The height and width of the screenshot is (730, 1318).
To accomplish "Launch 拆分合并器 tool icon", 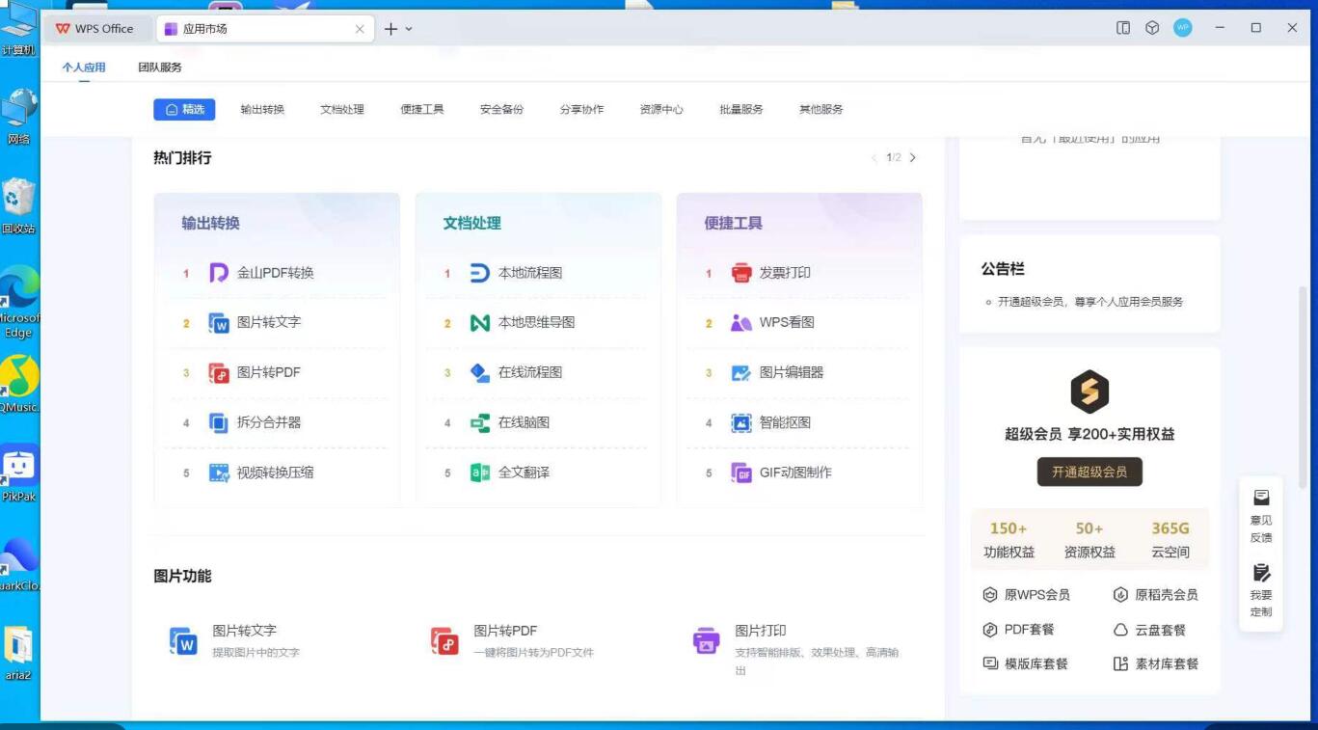I will (x=219, y=422).
